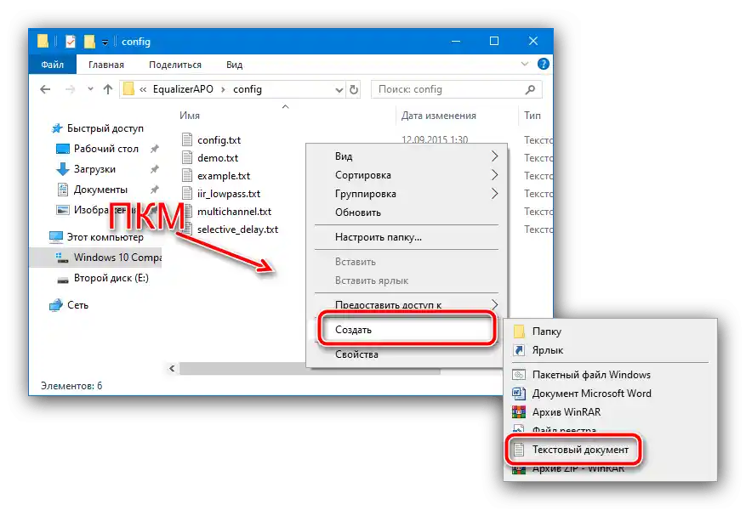Expand the address bar history dropdown
Screen dimensions: 746x510
pyautogui.click(x=339, y=90)
